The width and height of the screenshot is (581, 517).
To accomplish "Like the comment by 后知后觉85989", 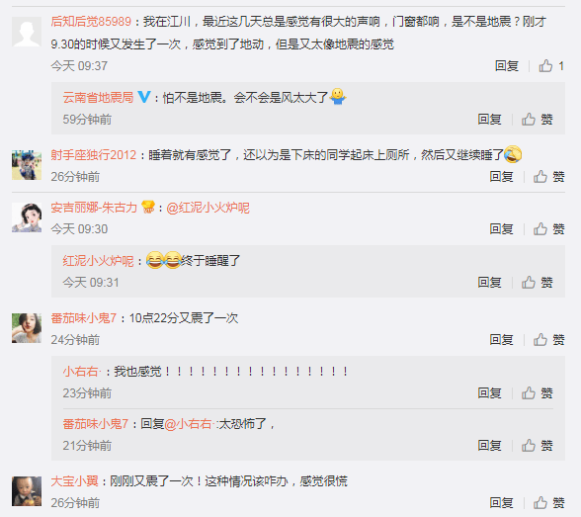I will coord(551,66).
